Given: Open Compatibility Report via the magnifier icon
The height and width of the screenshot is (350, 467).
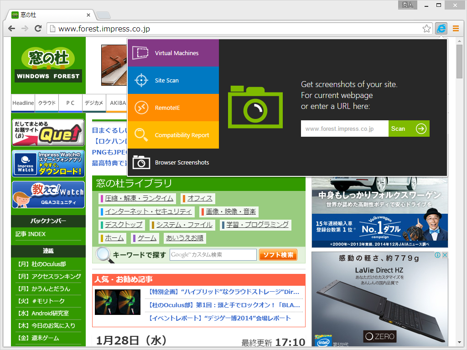Looking at the screenshot, I should 142,135.
